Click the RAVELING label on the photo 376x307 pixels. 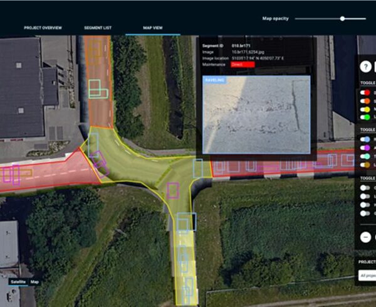[214, 80]
